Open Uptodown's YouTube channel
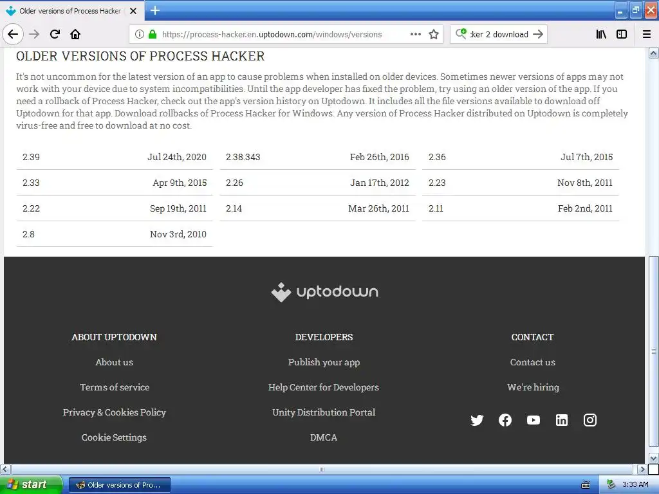 pos(534,420)
